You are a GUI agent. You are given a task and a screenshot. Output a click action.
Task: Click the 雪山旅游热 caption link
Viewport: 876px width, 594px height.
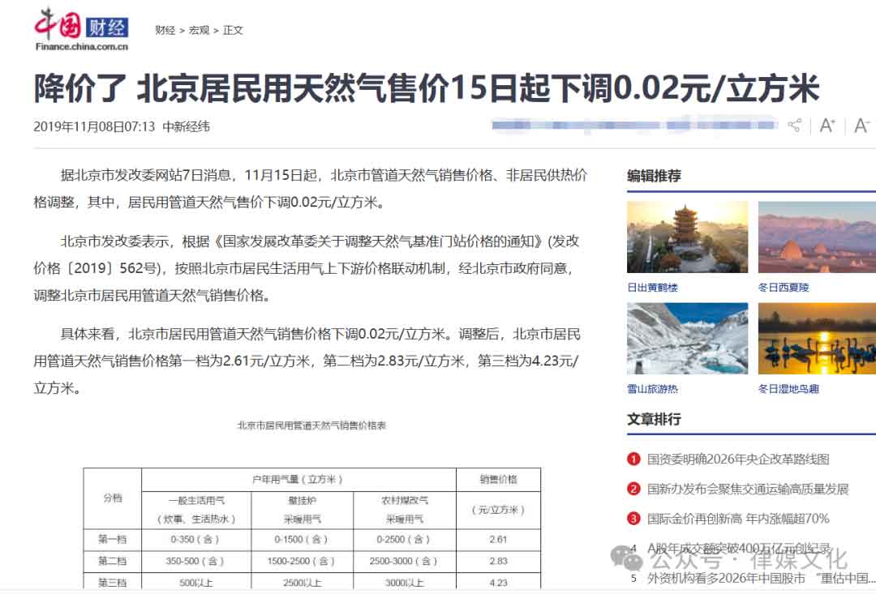(652, 389)
